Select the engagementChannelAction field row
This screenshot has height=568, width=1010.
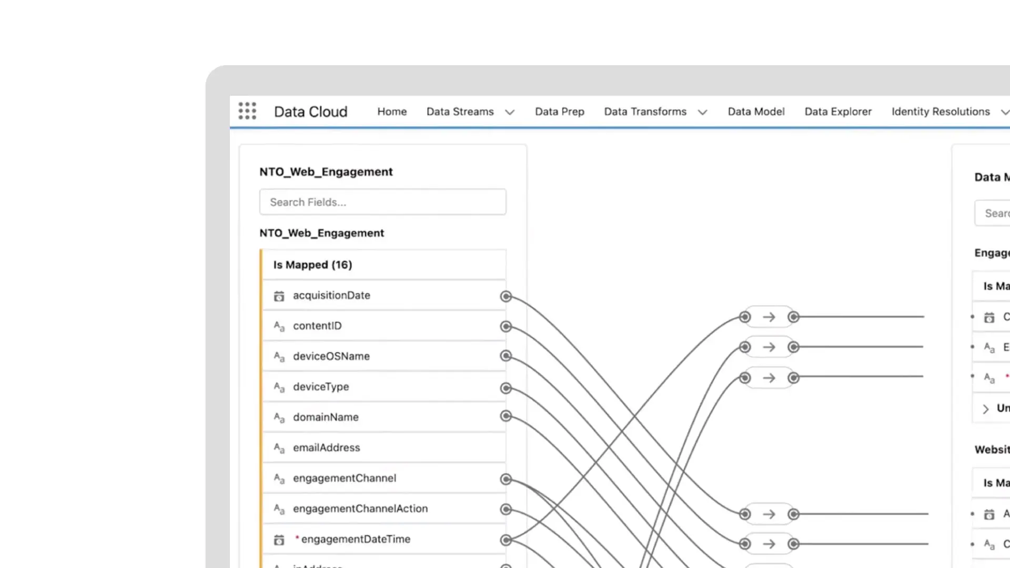384,509
